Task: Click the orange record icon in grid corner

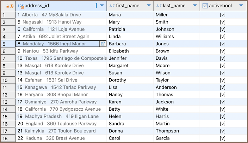Action: tap(12, 6)
